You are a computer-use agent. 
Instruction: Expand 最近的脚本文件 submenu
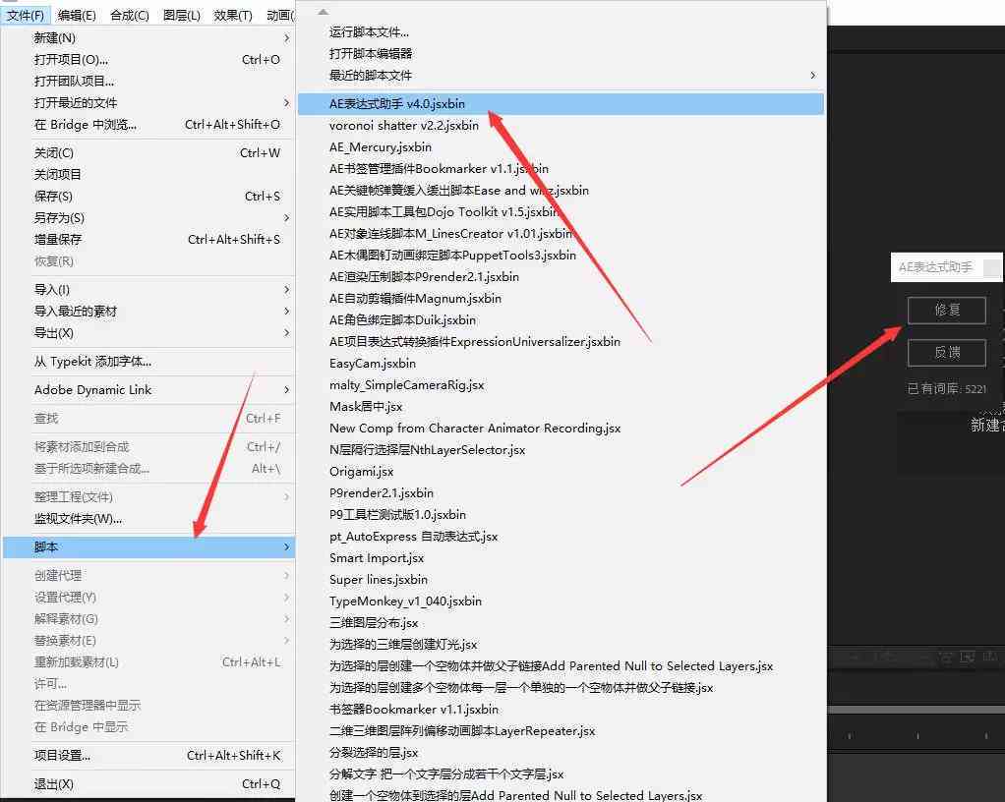click(x=561, y=76)
